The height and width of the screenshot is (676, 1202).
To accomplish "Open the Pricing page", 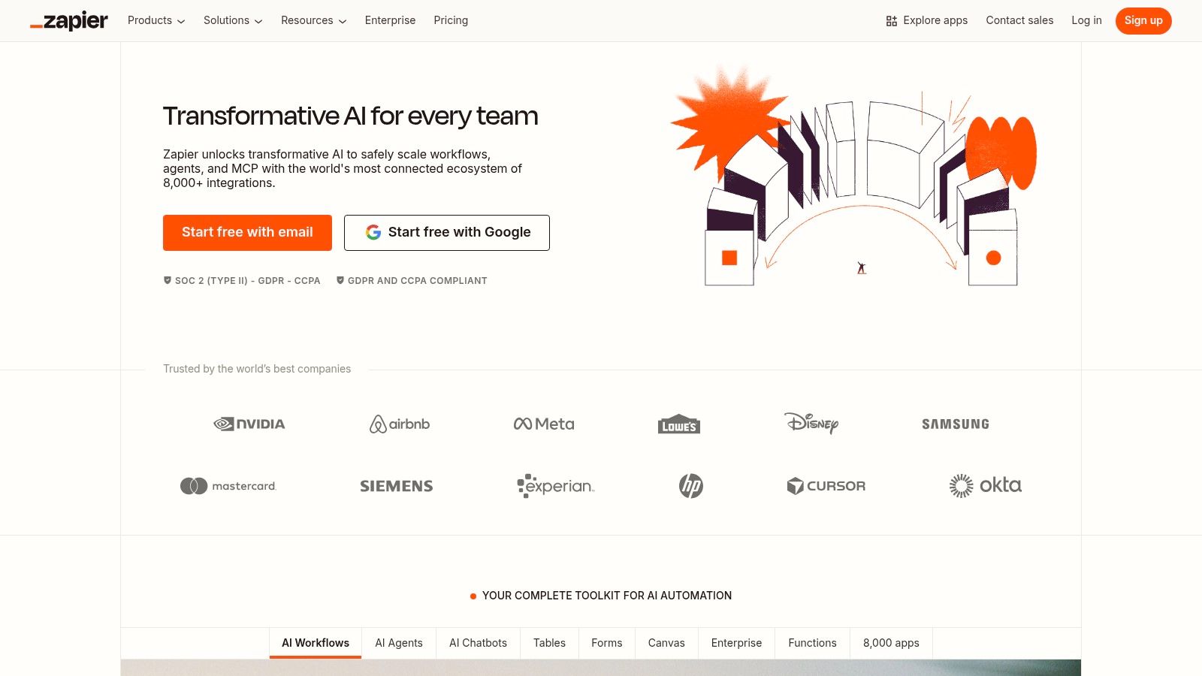I will pos(451,20).
